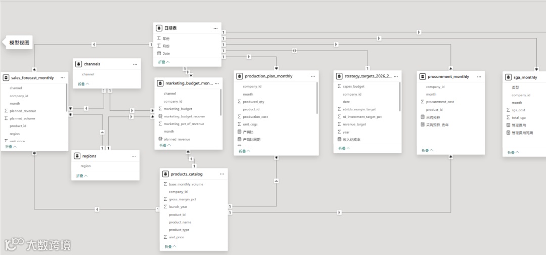The image size is (546, 255).
Task: Open more options on the regions table
Action: [x=133, y=156]
